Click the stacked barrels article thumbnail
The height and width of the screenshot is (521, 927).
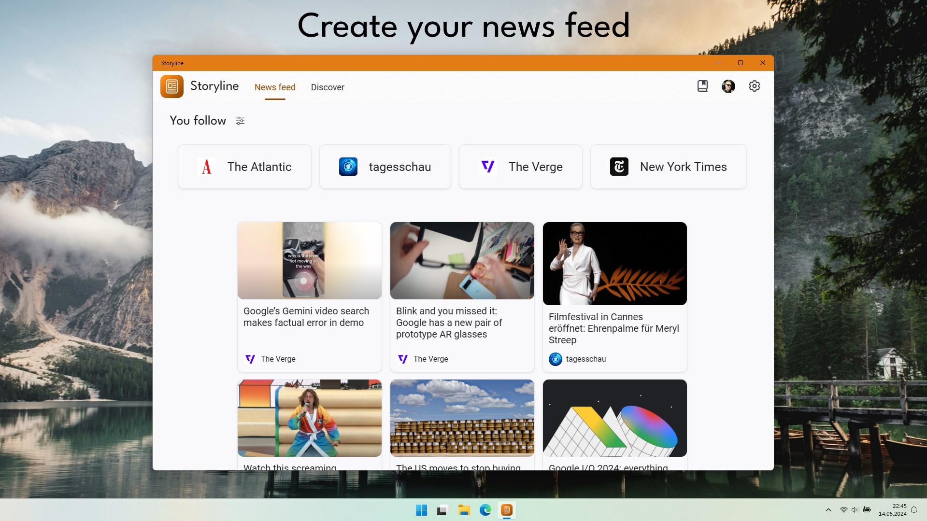point(462,418)
